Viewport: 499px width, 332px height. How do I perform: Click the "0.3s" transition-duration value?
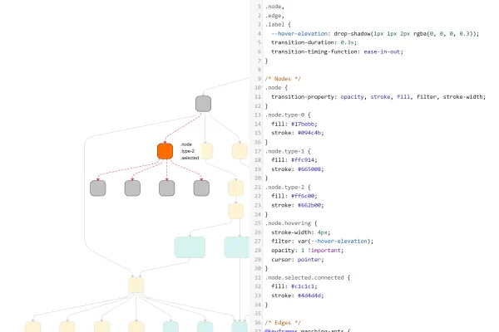click(347, 42)
